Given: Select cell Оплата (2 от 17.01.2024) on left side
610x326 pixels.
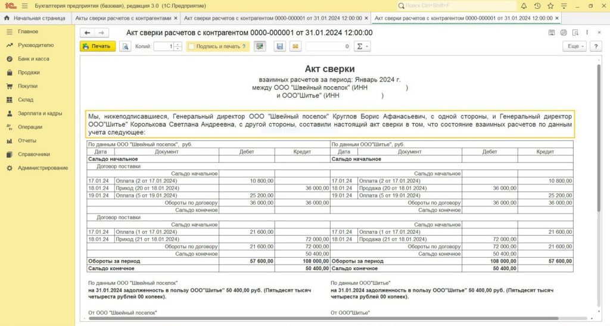Looking at the screenshot, I should [167, 181].
